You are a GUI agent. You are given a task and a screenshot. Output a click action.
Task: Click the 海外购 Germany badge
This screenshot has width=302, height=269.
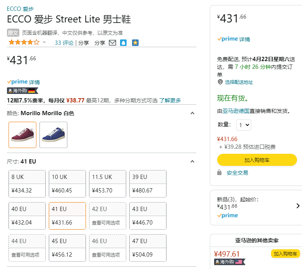coord(22,90)
